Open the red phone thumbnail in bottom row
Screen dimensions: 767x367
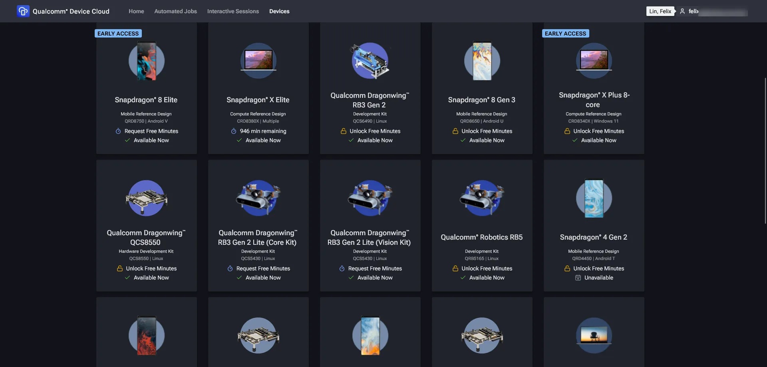[147, 335]
